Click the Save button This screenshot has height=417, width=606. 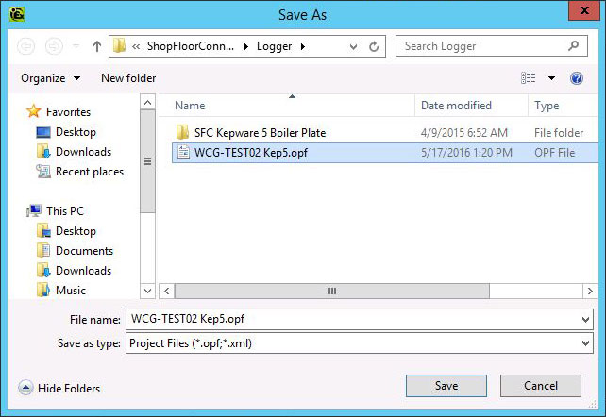point(446,386)
